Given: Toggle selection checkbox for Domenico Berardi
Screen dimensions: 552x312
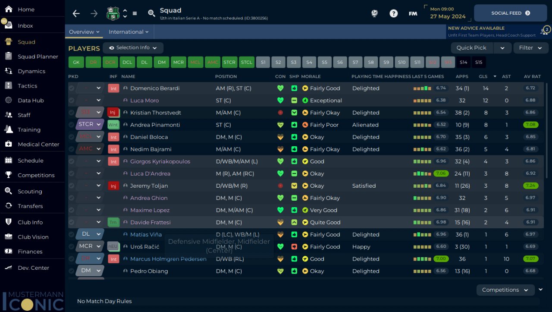Looking at the screenshot, I should coord(71,88).
